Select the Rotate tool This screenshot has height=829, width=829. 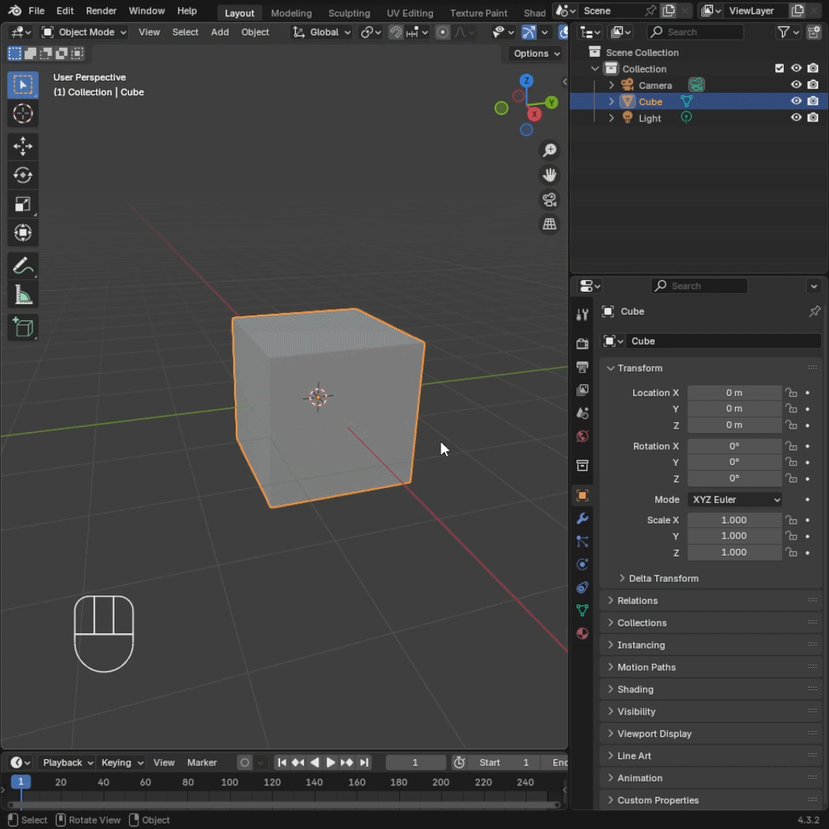click(x=23, y=175)
